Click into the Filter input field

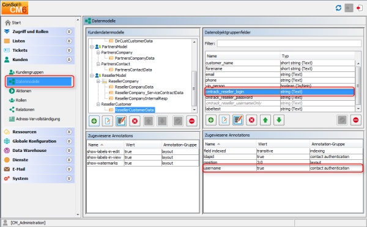289,43
